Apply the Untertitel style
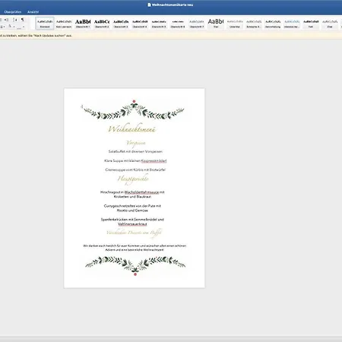This screenshot has height=342, width=342. tap(235, 24)
